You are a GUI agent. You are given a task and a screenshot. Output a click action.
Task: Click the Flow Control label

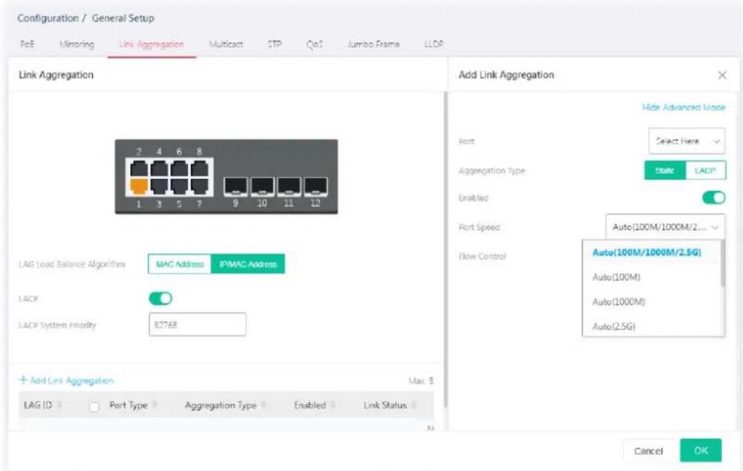pyautogui.click(x=482, y=256)
